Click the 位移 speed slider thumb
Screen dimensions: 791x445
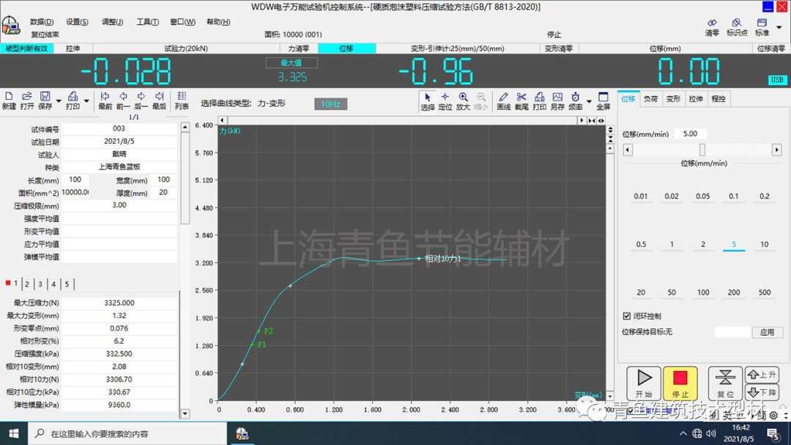pyautogui.click(x=702, y=150)
